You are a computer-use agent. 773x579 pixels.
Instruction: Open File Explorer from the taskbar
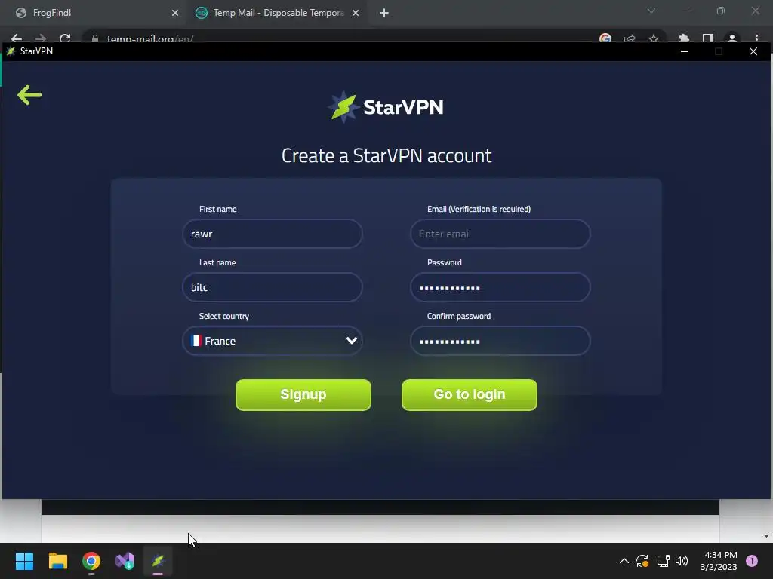click(x=57, y=561)
